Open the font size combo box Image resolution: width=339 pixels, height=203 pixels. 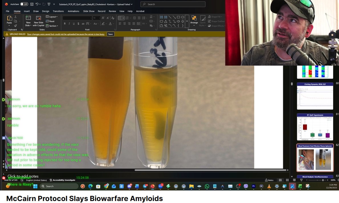(97, 18)
